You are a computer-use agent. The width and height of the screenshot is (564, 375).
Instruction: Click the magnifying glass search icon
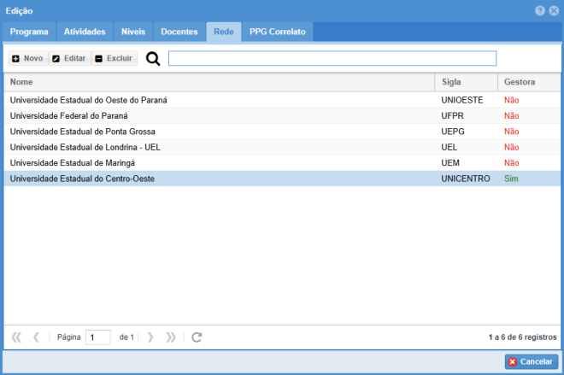[153, 58]
